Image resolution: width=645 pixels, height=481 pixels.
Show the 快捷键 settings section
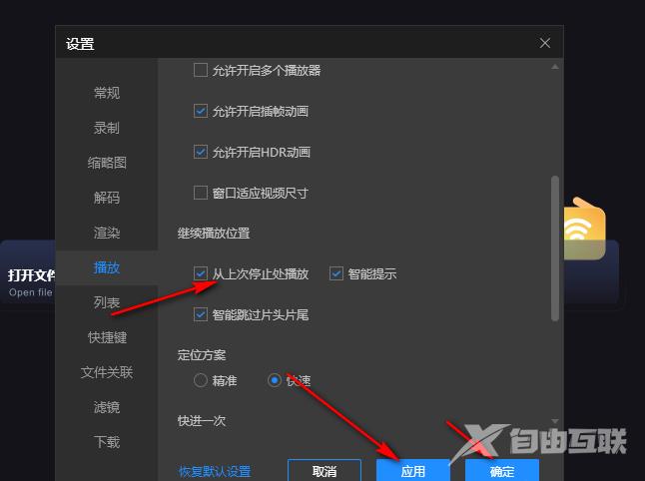click(107, 337)
